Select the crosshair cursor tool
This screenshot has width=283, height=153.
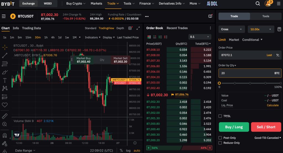[x=5, y=47]
